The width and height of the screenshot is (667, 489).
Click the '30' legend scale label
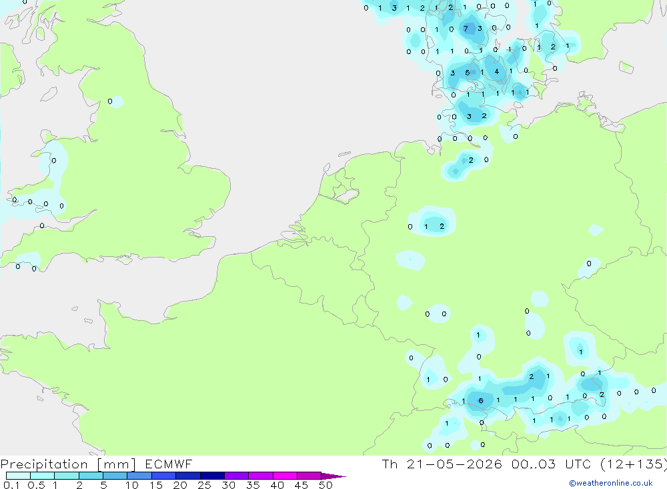[x=228, y=485]
